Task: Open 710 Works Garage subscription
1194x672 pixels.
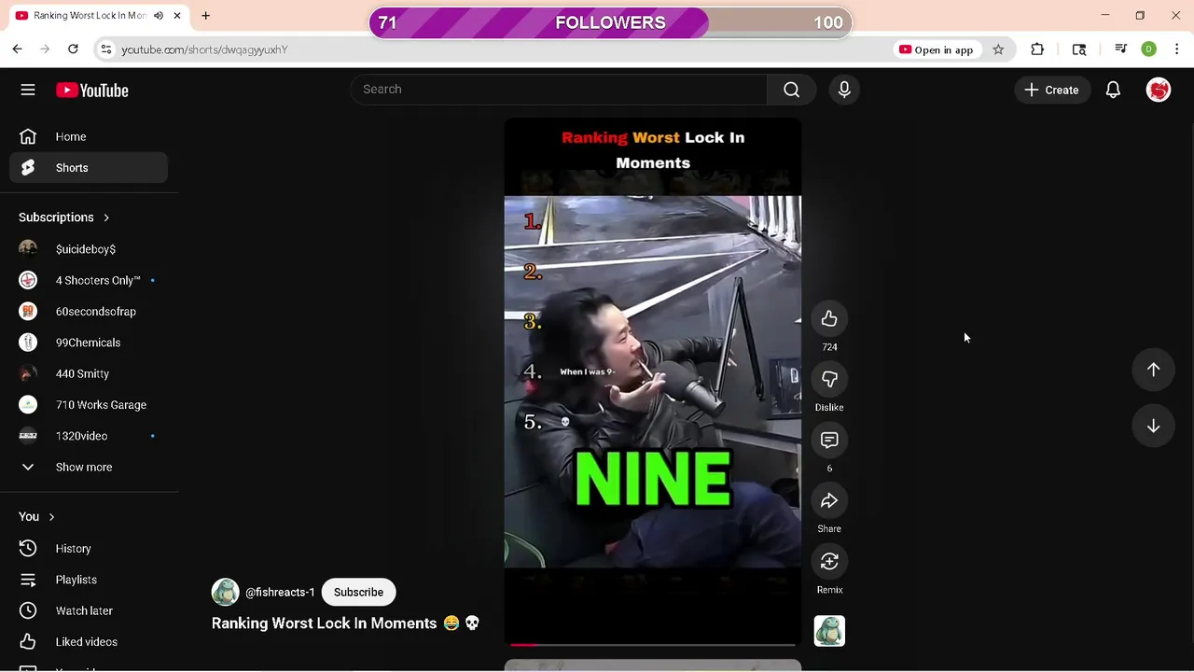Action: [89, 405]
